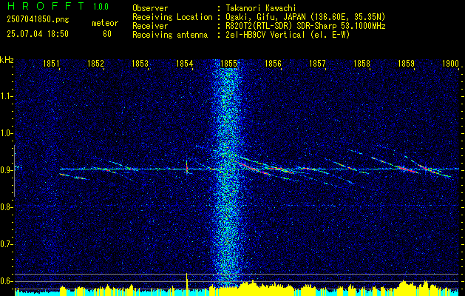Click the 0.6 kHz axis label
The image size is (465, 296).
(x=6, y=281)
